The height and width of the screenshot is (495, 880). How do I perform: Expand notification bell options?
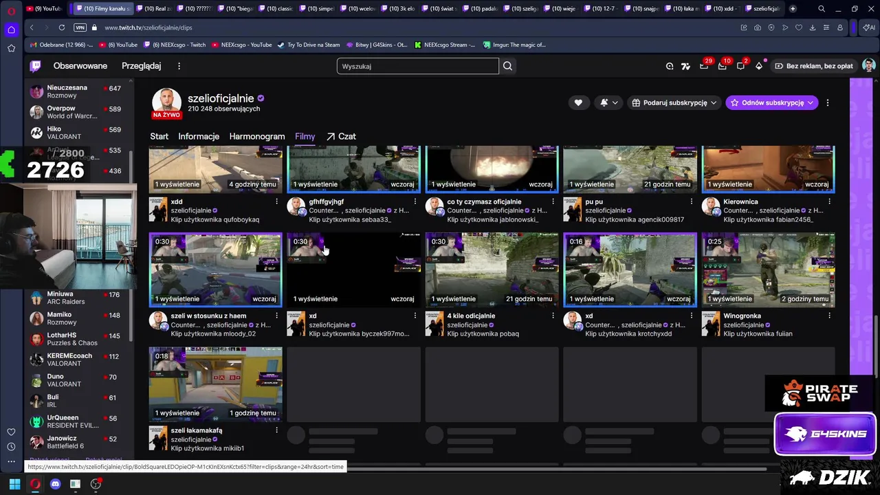click(608, 102)
